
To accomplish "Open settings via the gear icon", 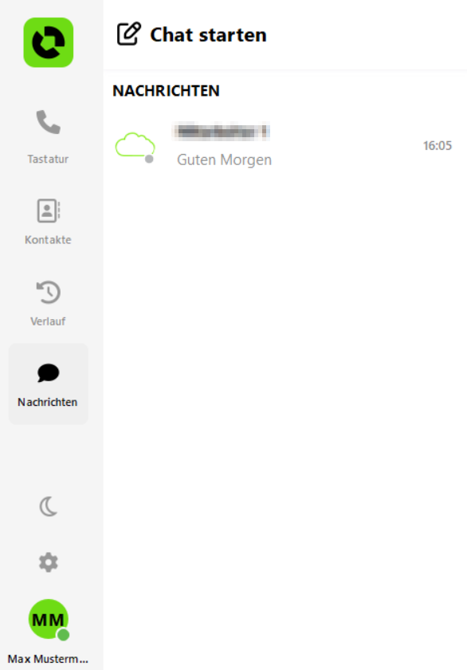I will pos(49,563).
